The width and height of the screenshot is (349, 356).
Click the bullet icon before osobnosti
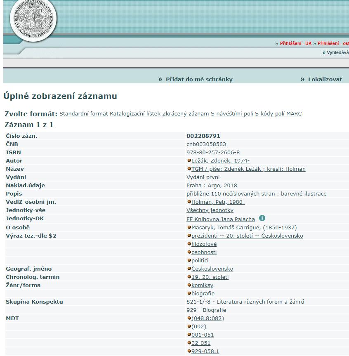pos(189,252)
